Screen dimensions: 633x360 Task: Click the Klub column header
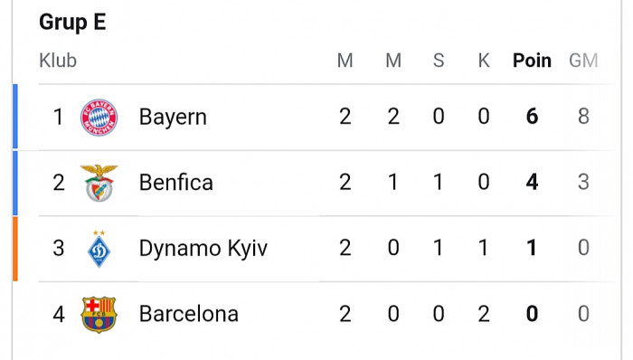[58, 61]
